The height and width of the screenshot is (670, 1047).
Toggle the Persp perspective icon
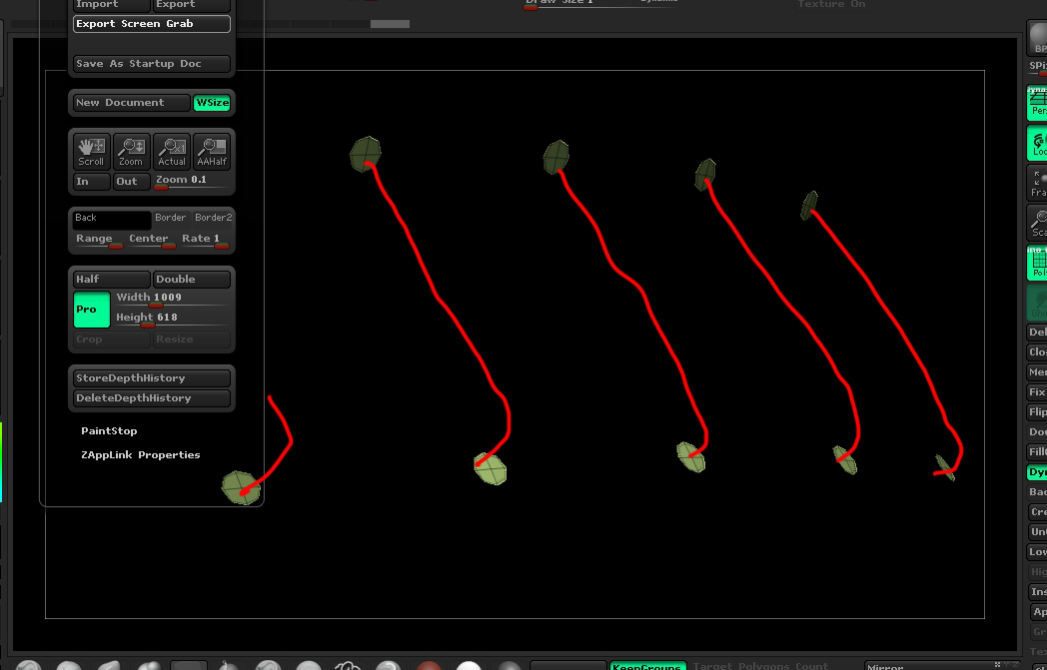[x=1037, y=103]
